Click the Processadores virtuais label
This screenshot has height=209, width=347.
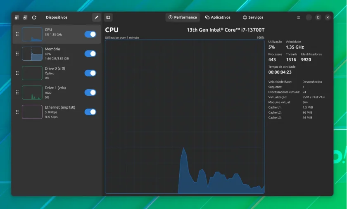284,92
